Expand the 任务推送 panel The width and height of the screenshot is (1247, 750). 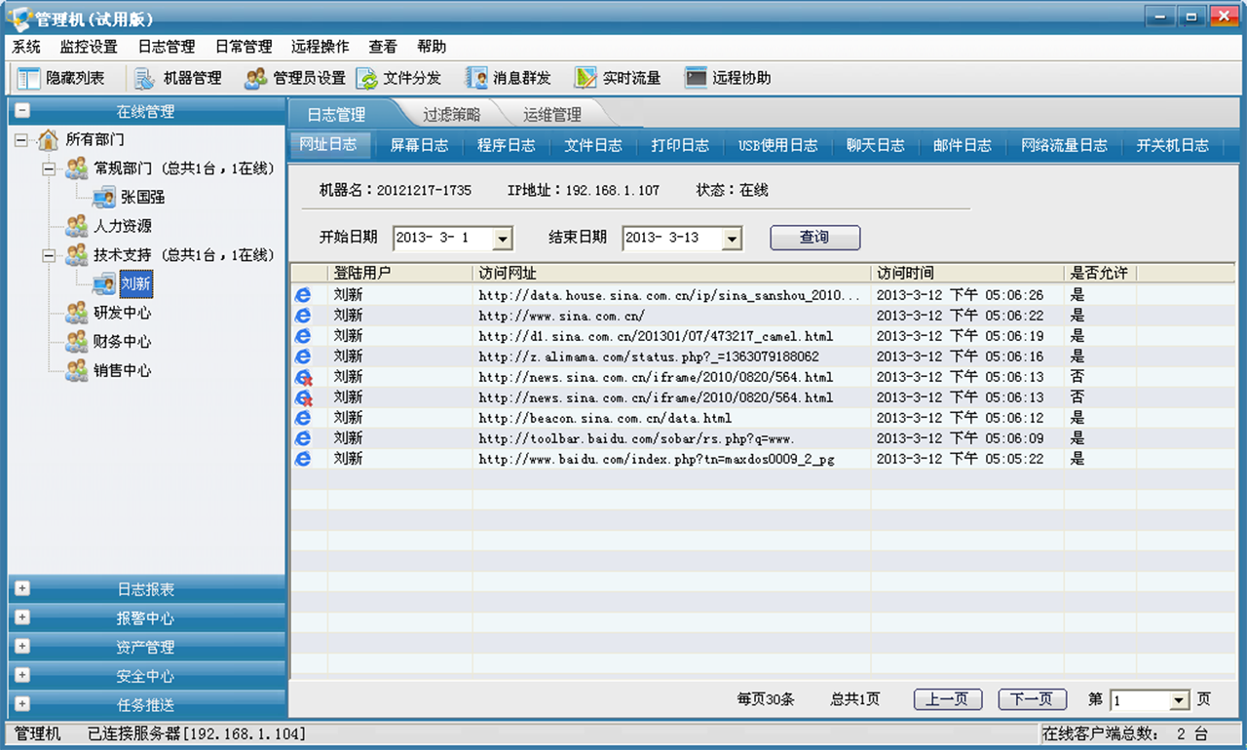tap(22, 703)
